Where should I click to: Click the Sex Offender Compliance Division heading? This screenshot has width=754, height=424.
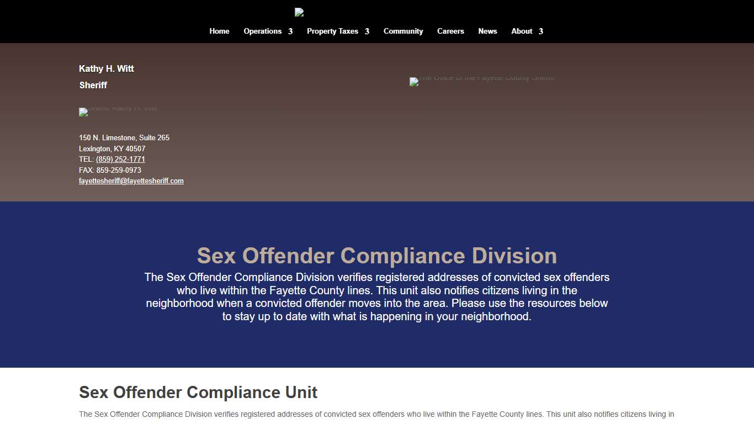[377, 256]
